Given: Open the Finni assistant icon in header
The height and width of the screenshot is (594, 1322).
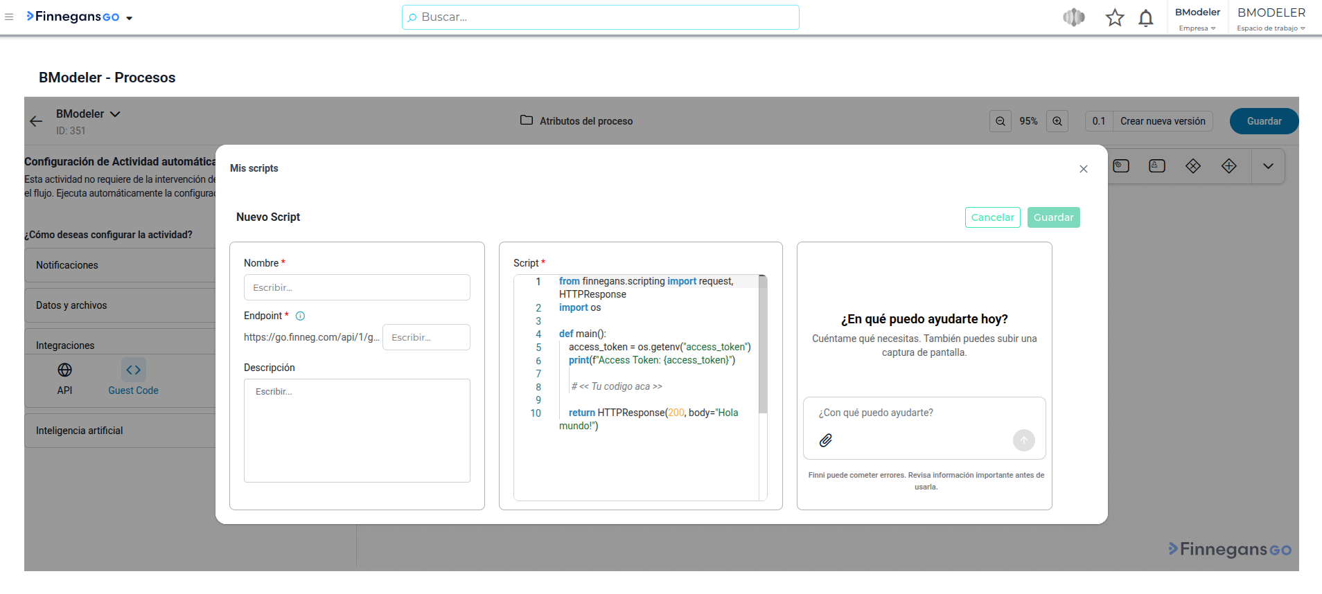Looking at the screenshot, I should (1074, 17).
